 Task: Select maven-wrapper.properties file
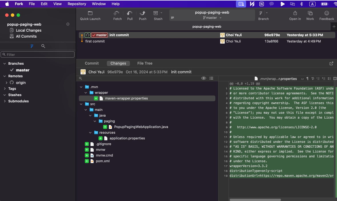coord(147,98)
